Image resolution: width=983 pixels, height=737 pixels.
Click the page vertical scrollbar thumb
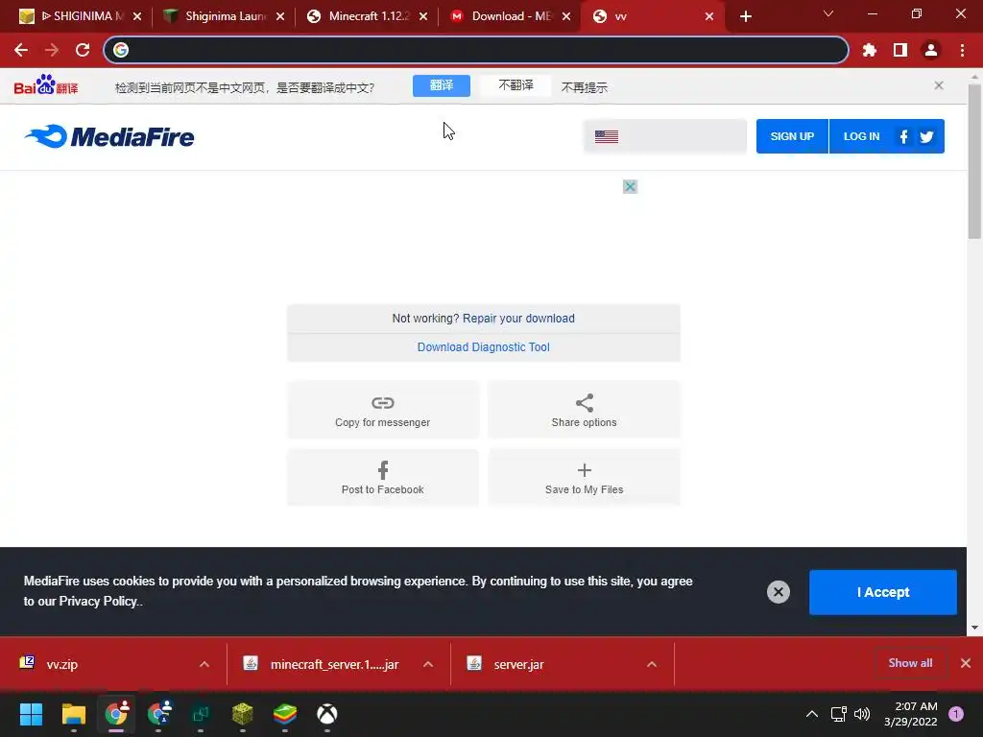pos(974,160)
